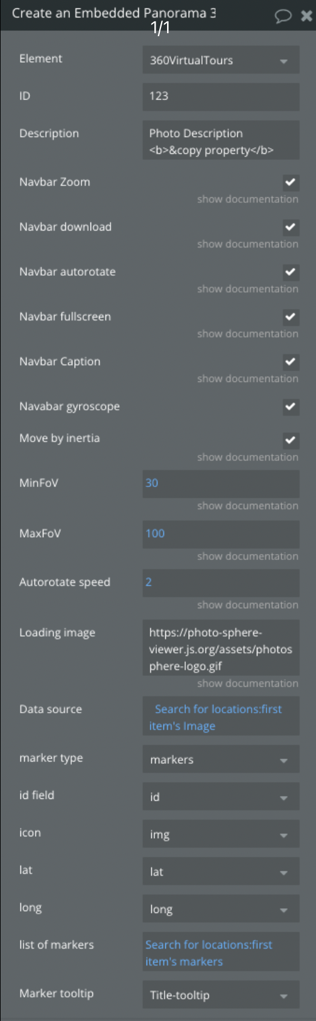The width and height of the screenshot is (316, 1021).
Task: Edit the Data source dynamic expression
Action: (x=221, y=717)
